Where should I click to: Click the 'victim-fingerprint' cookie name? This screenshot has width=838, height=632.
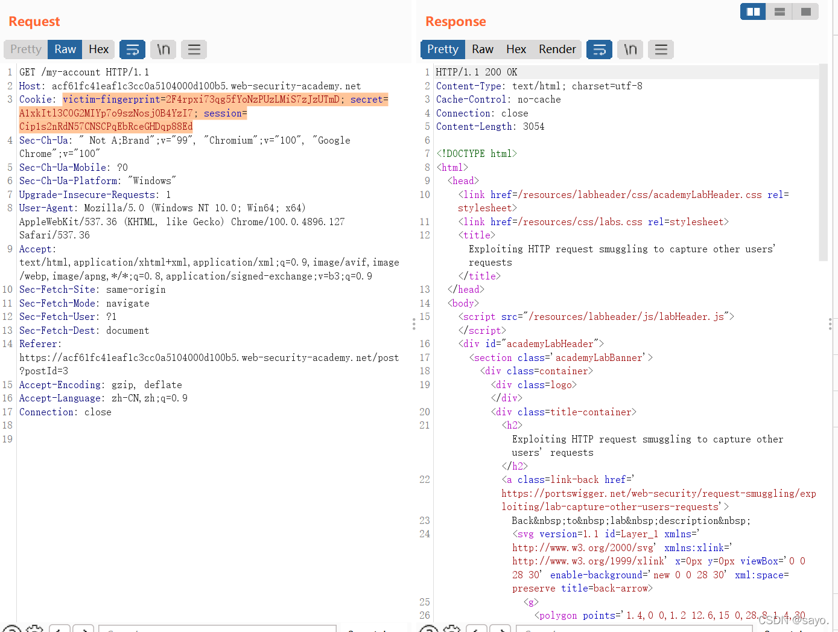coord(112,100)
